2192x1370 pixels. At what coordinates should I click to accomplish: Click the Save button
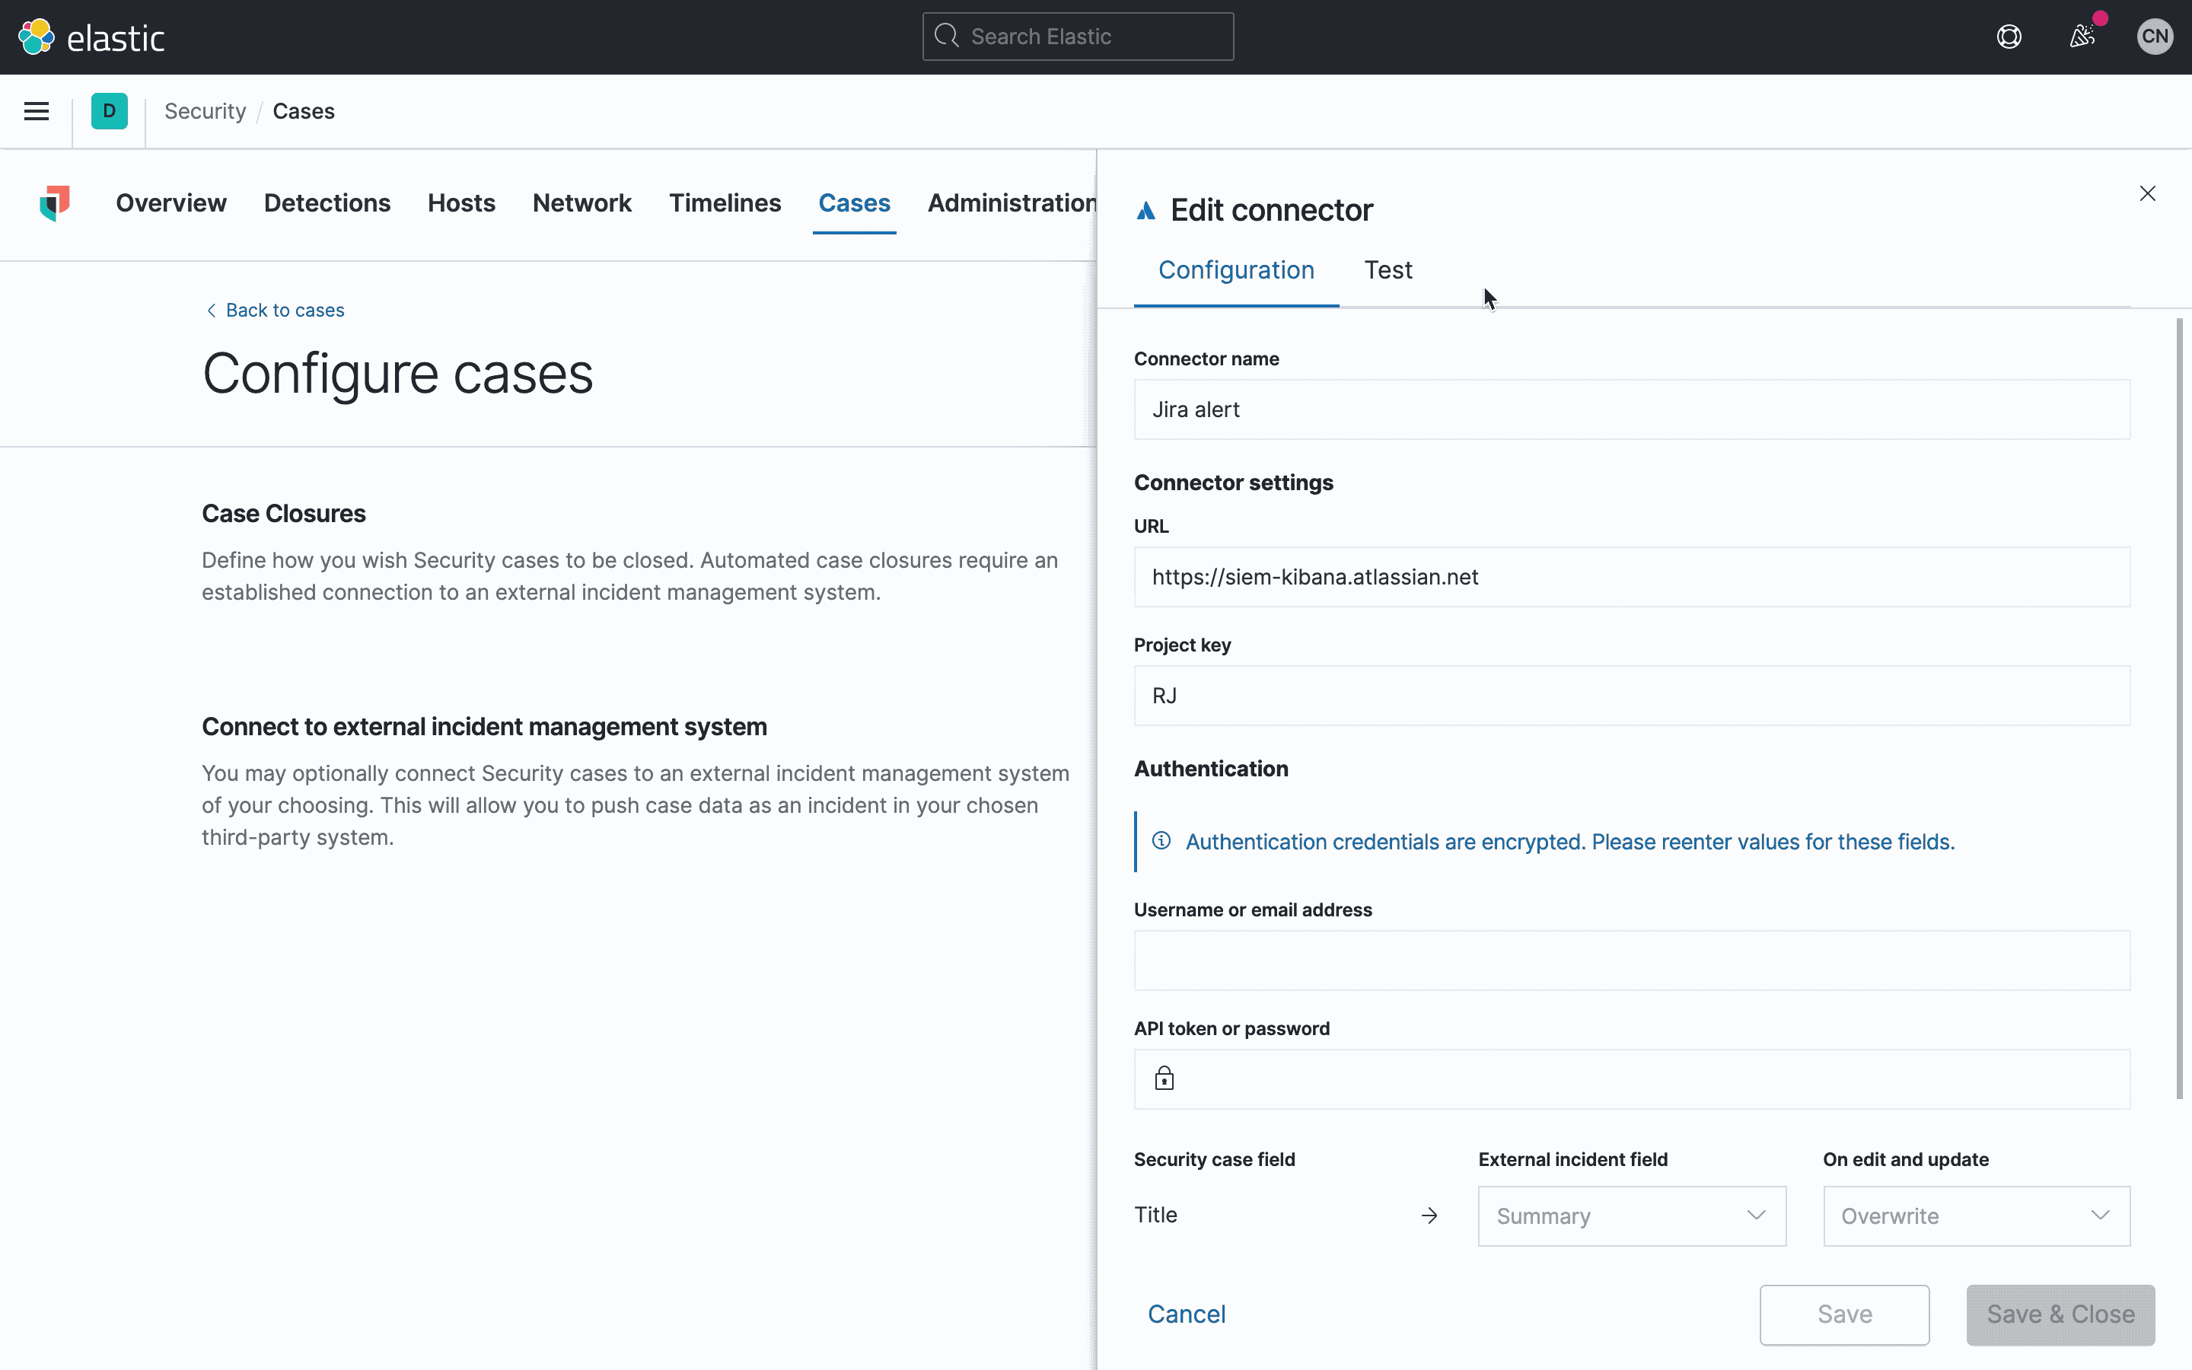coord(1844,1314)
